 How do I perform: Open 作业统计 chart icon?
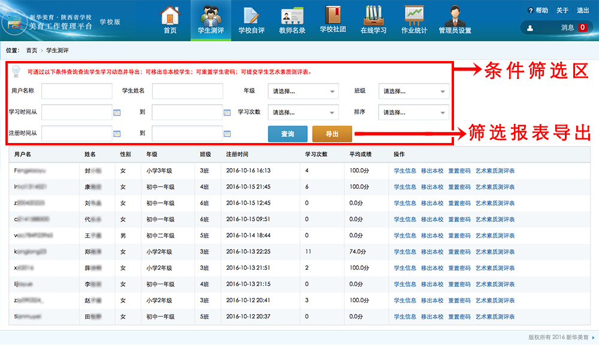click(414, 15)
